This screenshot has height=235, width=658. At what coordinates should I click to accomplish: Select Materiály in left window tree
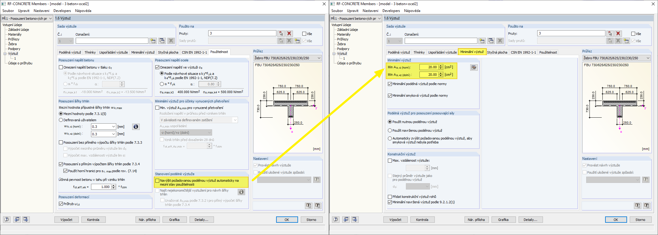click(15, 34)
